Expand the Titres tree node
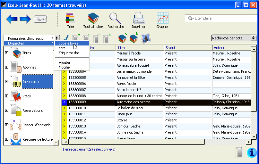Screen dimensions: 259x164 point(6,53)
